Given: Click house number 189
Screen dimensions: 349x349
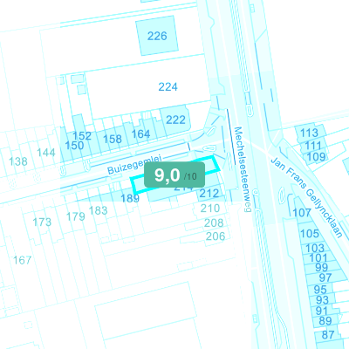Looking at the screenshot, I should click(x=130, y=198).
